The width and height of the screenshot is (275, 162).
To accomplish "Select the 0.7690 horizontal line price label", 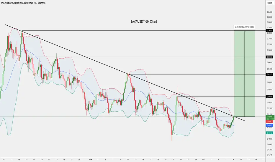I will (270, 31).
